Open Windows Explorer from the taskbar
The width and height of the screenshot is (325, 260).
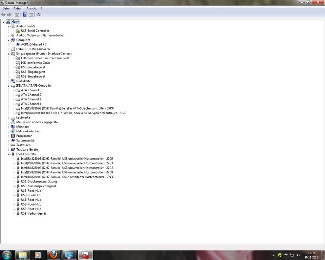click(x=23, y=255)
